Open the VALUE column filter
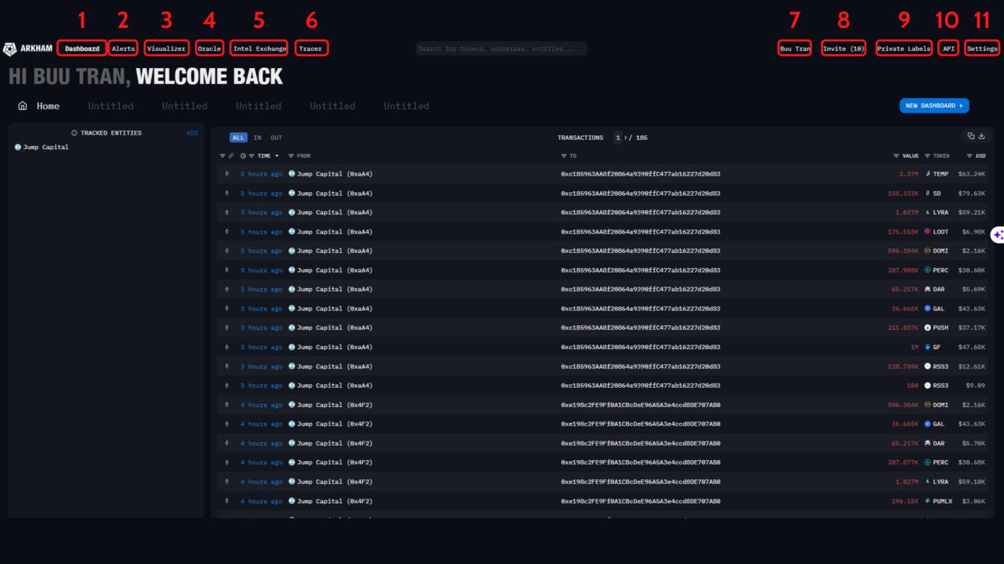Screen dimensions: 1004x564 pos(896,156)
